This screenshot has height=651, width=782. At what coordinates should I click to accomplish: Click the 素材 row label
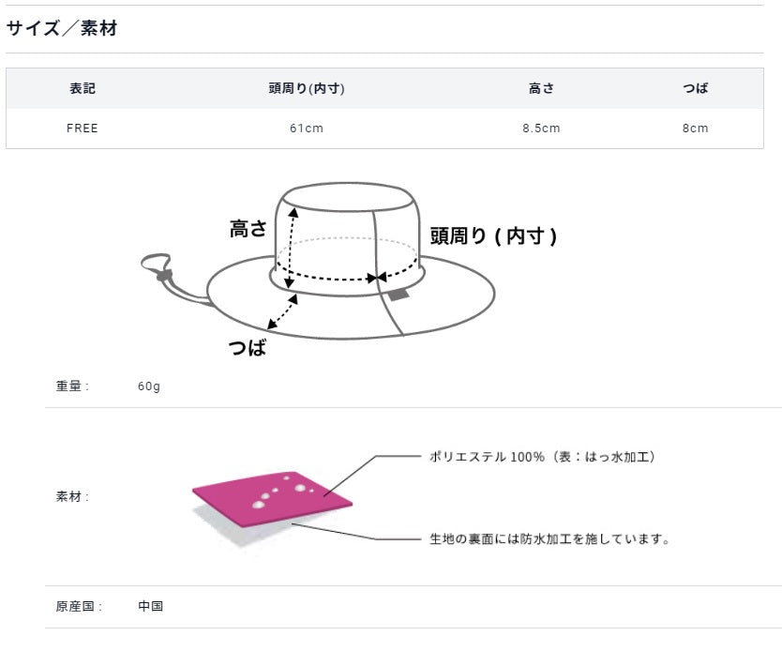(x=72, y=497)
